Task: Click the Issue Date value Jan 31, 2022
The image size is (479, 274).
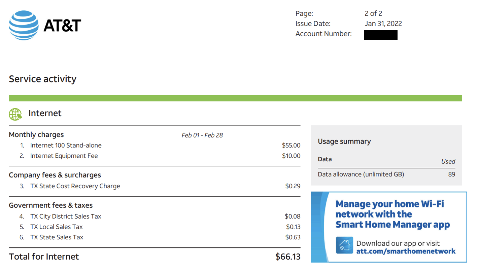Action: click(383, 24)
